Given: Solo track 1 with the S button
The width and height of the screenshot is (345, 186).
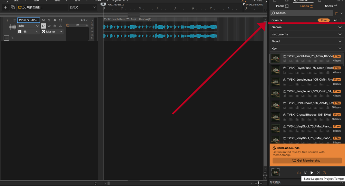Looking at the screenshot, I should pos(49,20).
